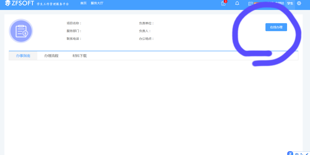Switch to the 办事指南 tab
The image size is (310, 155).
(x=23, y=56)
